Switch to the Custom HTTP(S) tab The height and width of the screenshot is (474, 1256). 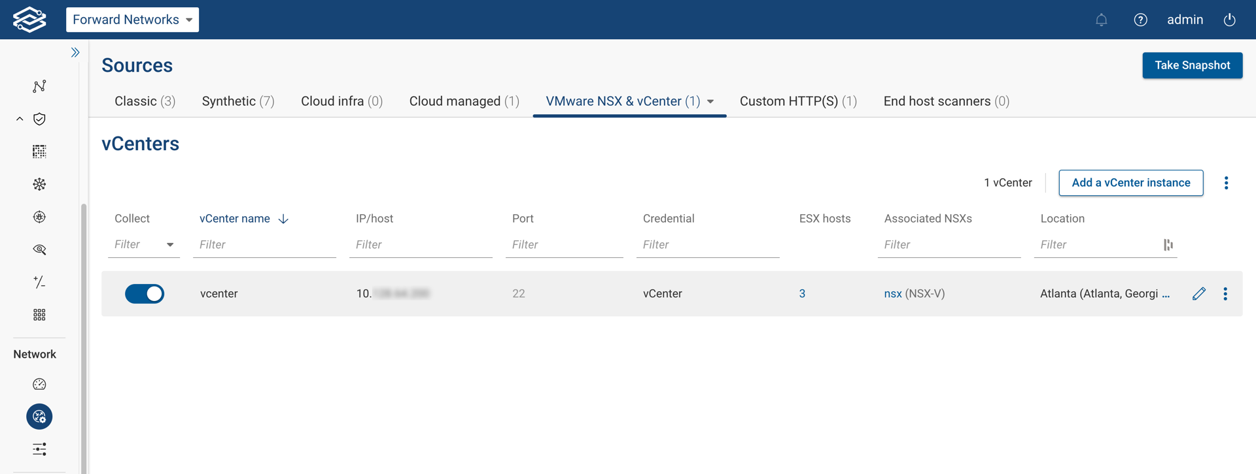(798, 101)
